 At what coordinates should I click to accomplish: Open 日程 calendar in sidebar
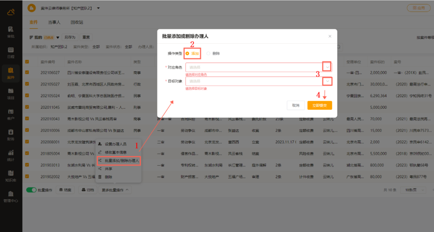click(x=11, y=52)
